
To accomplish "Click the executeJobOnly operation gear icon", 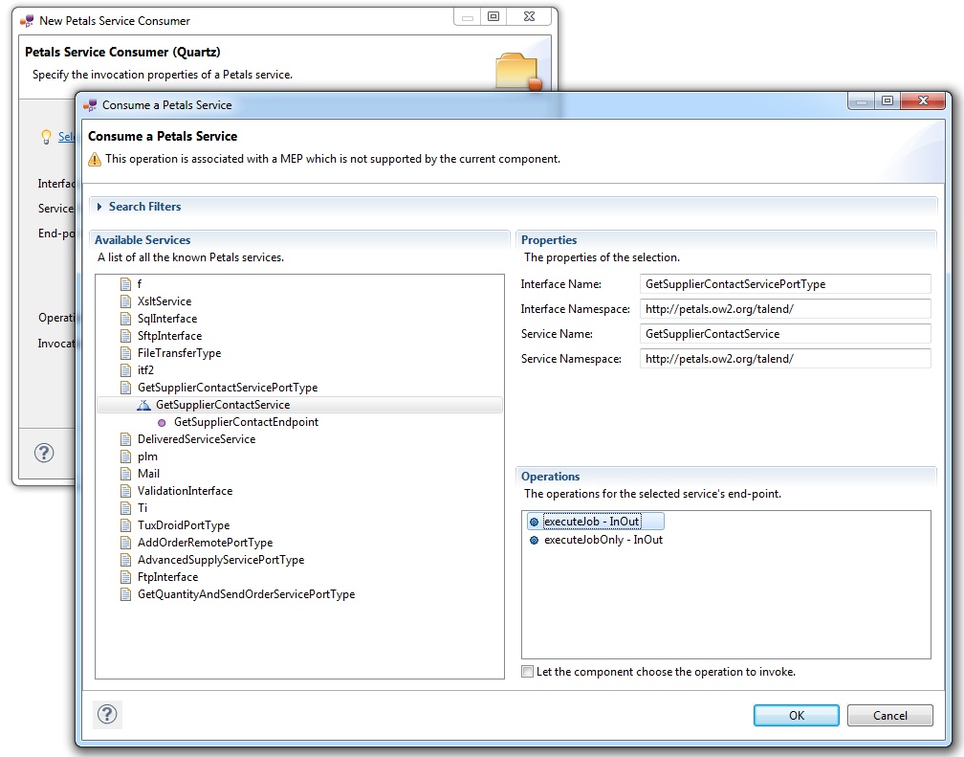I will coord(534,540).
